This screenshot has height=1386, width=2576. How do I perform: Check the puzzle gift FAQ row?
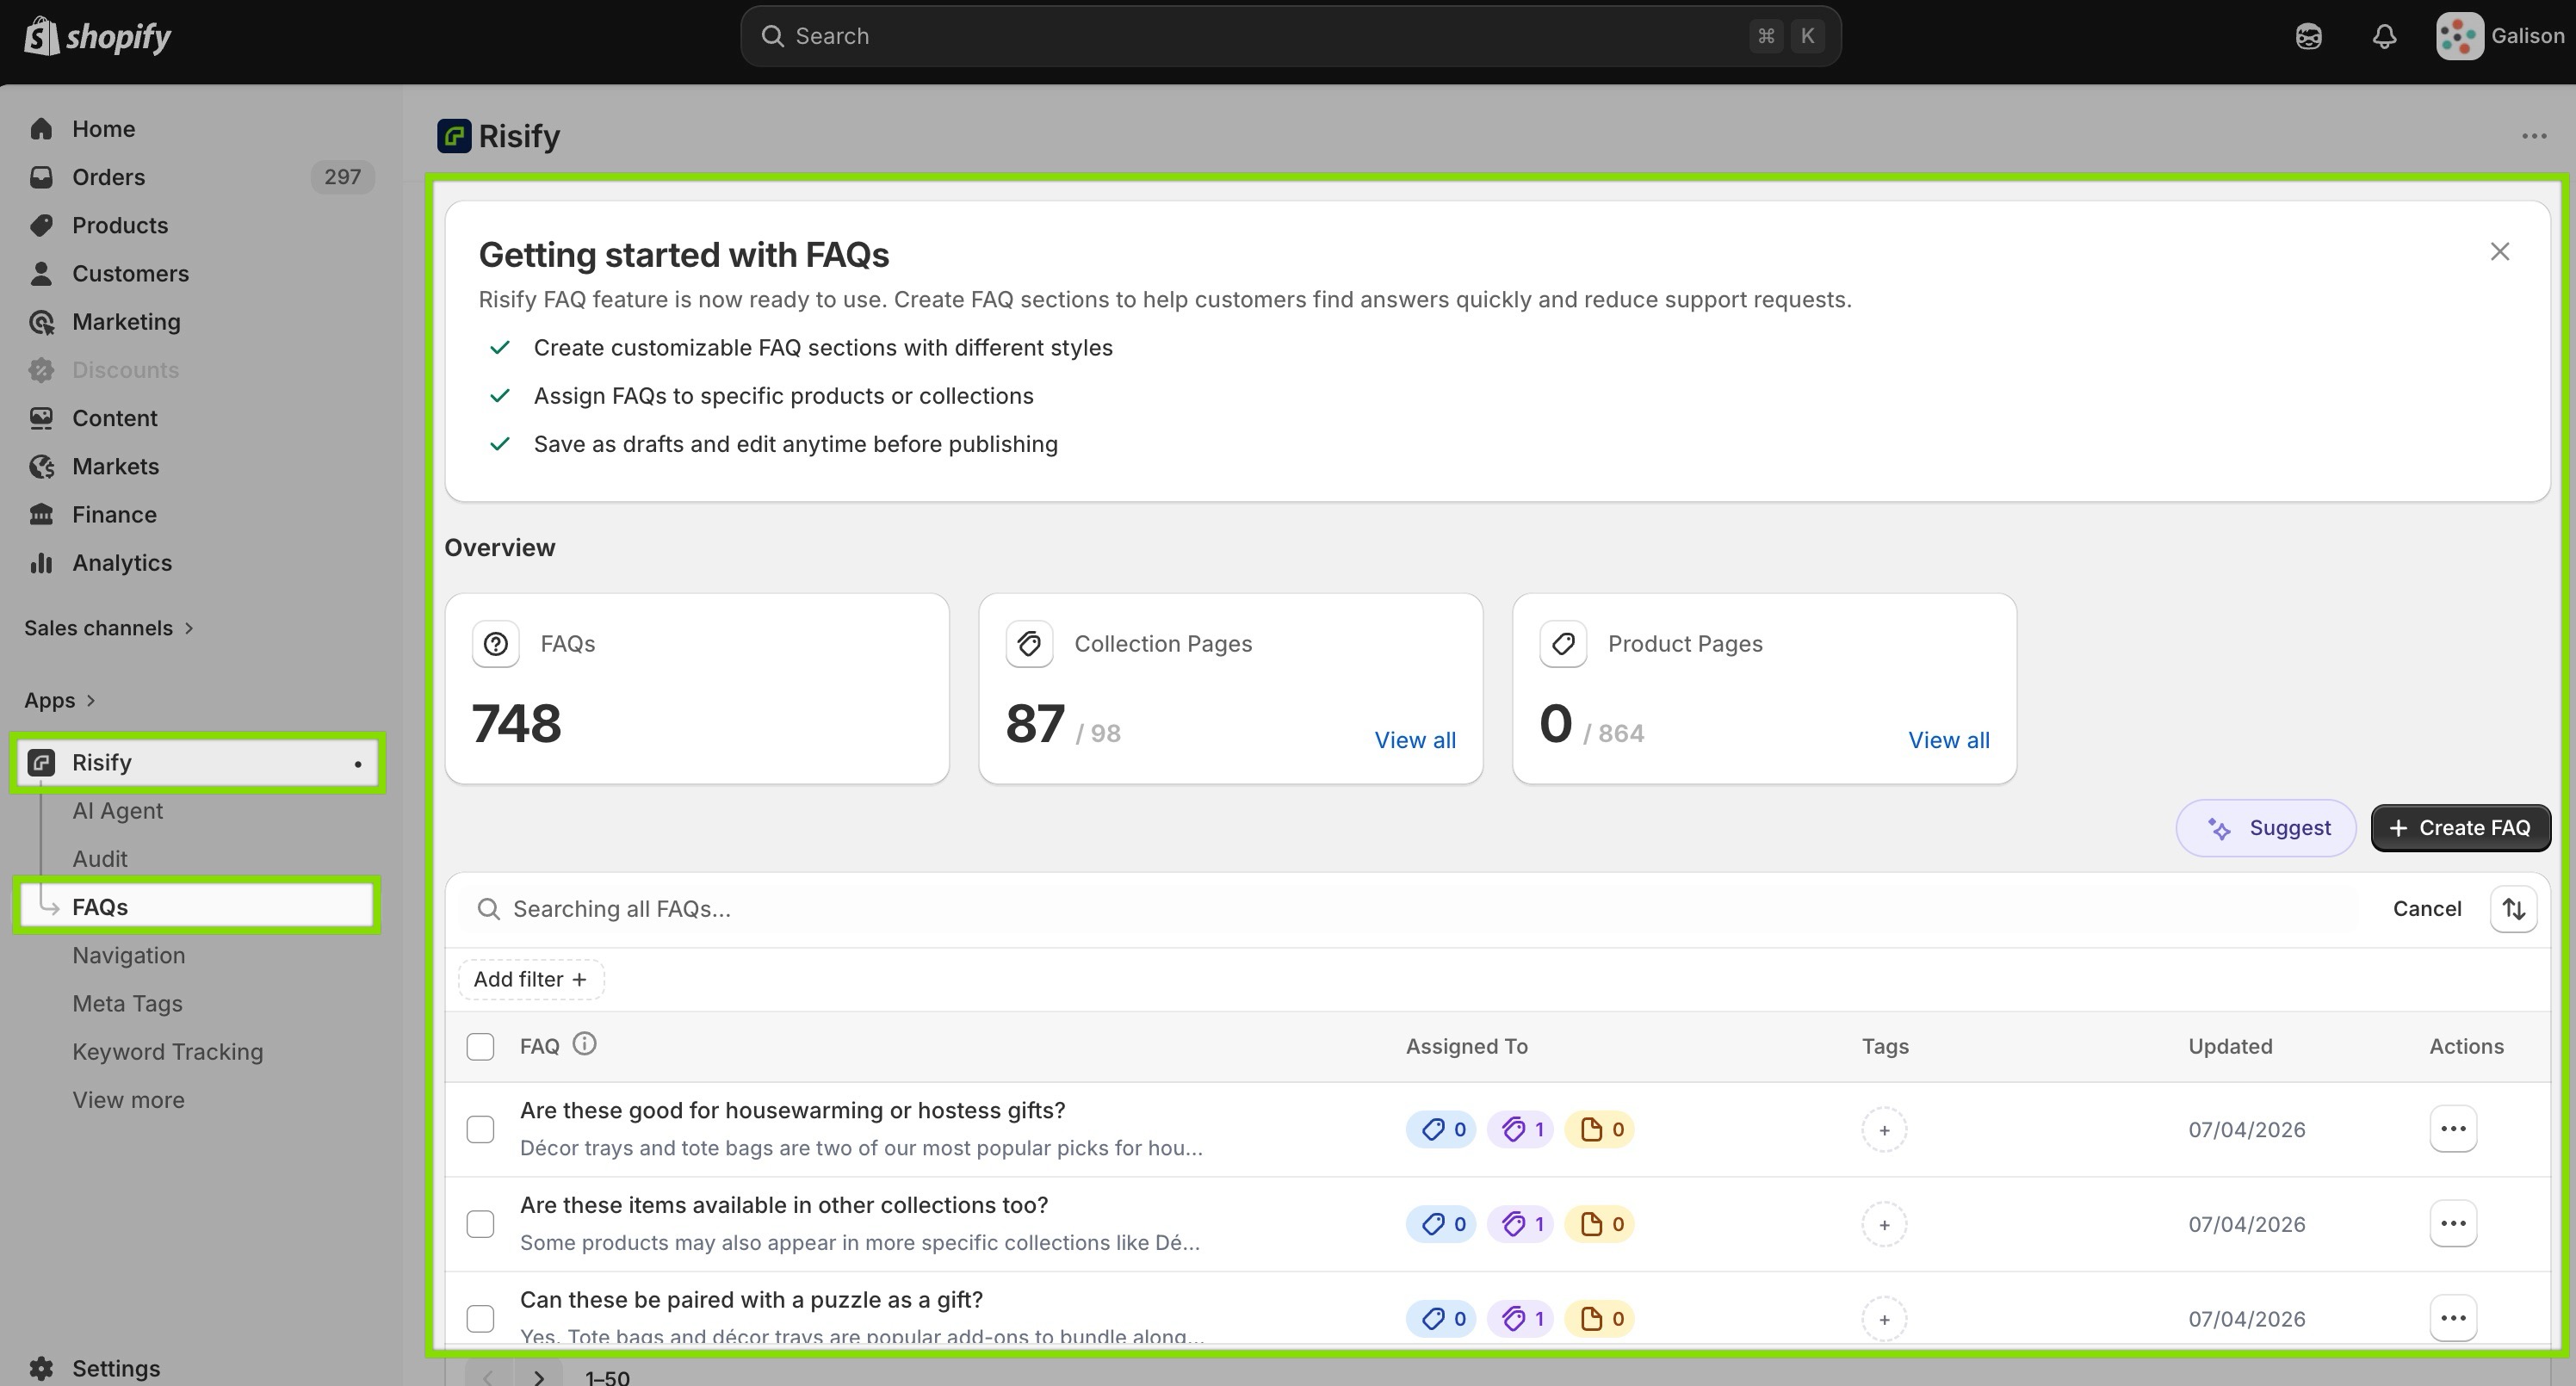(480, 1318)
